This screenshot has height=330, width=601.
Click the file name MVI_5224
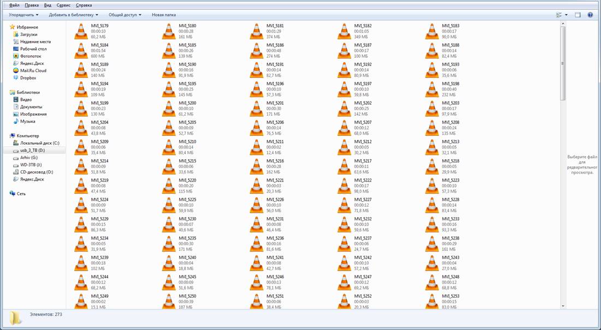point(99,200)
